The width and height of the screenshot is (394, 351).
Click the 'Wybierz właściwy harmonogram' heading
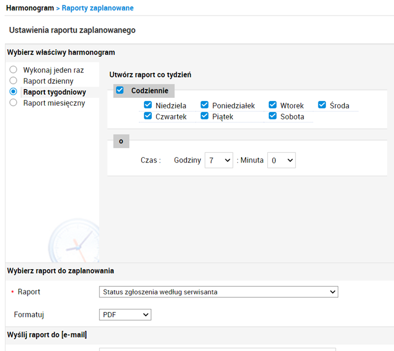61,52
